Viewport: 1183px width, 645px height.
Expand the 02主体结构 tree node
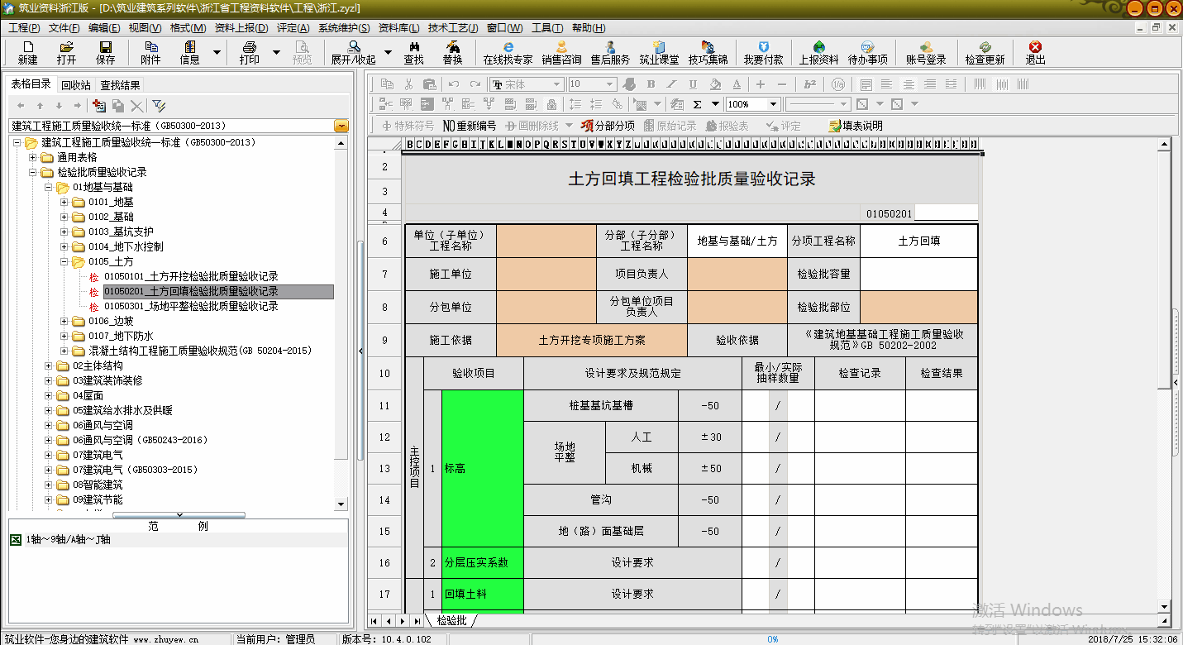[x=49, y=365]
